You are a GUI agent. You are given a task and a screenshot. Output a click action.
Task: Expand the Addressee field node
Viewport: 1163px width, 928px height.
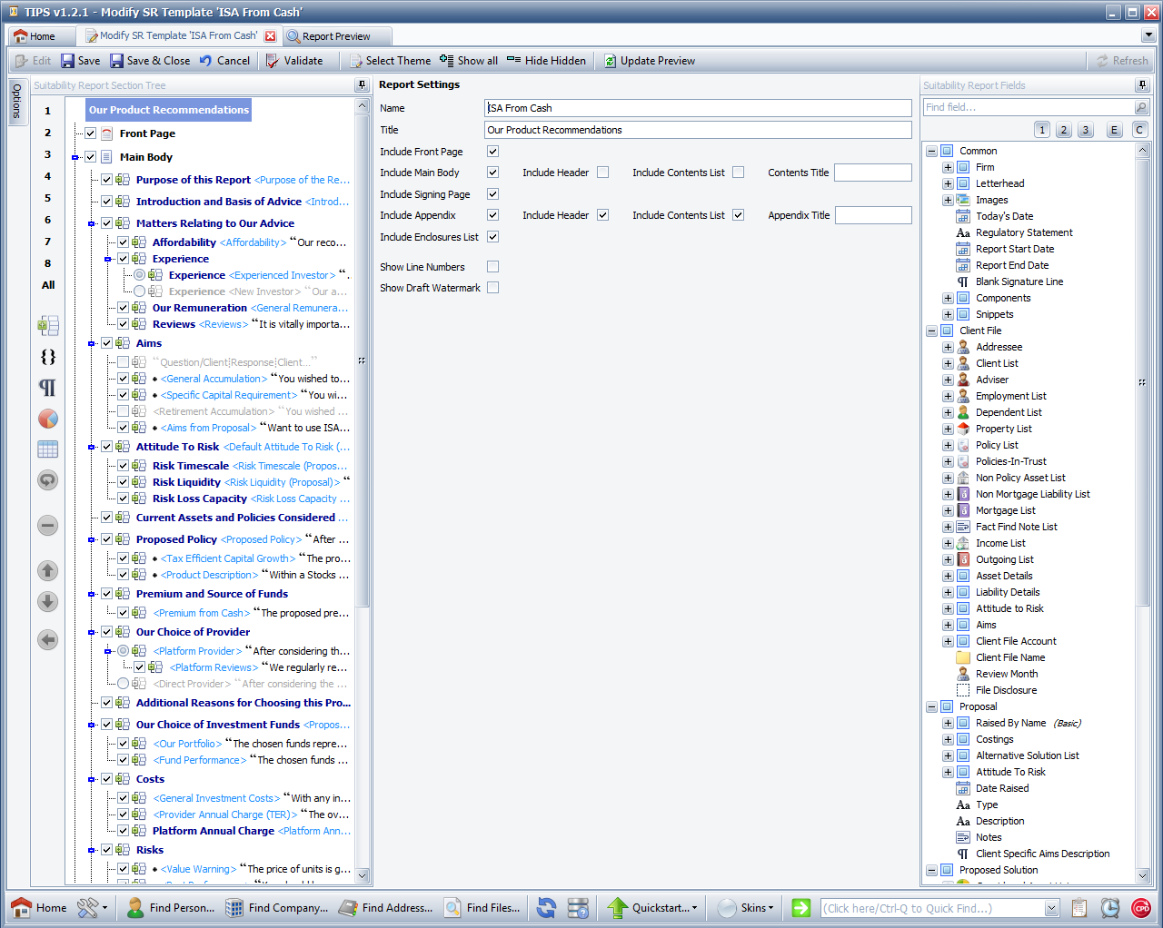click(x=948, y=347)
